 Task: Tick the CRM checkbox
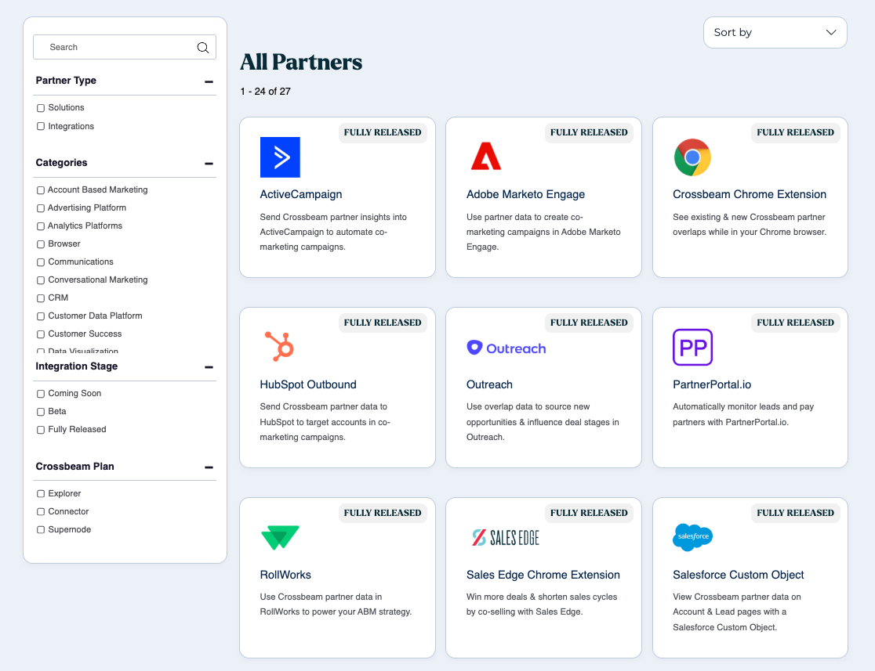tap(41, 298)
